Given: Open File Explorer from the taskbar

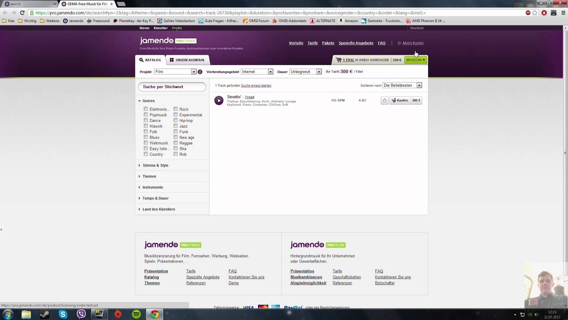Looking at the screenshot, I should 26,315.
